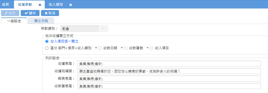
Task: Tick the 收入項目 checkbox
Action: (x=151, y=48)
